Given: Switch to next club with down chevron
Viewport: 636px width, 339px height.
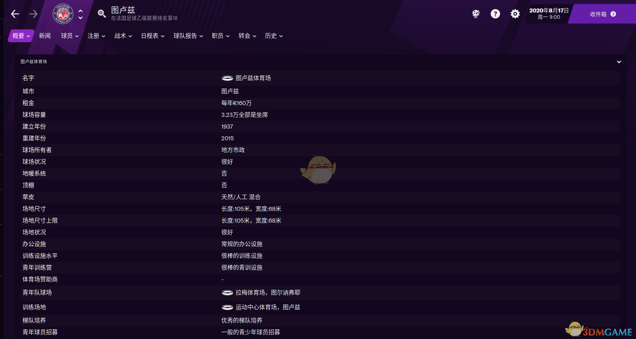Looking at the screenshot, I should point(81,18).
